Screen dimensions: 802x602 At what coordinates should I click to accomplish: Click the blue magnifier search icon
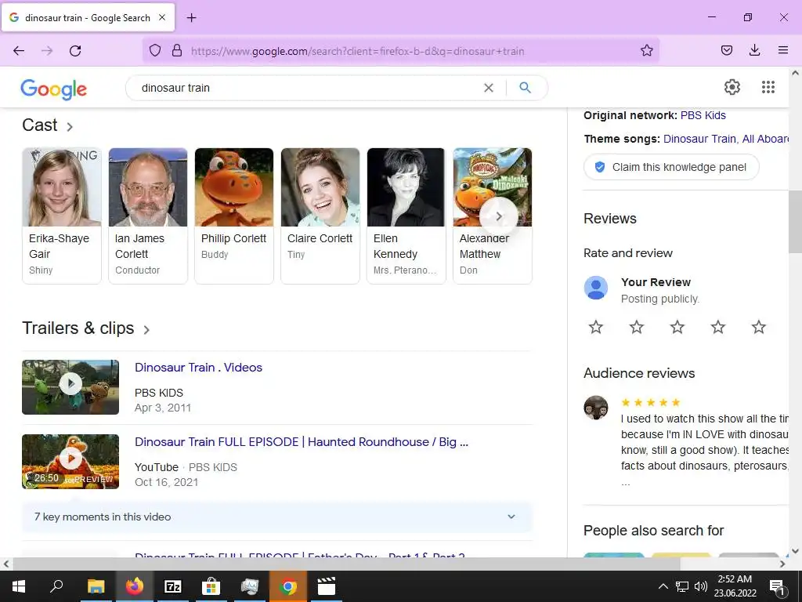[525, 88]
